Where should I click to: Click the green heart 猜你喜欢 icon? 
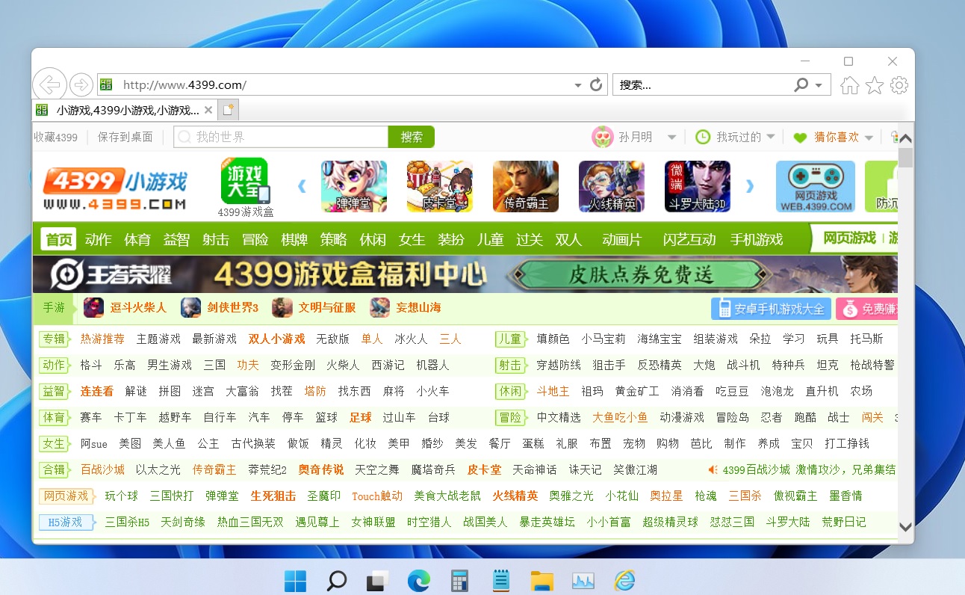pyautogui.click(x=800, y=138)
